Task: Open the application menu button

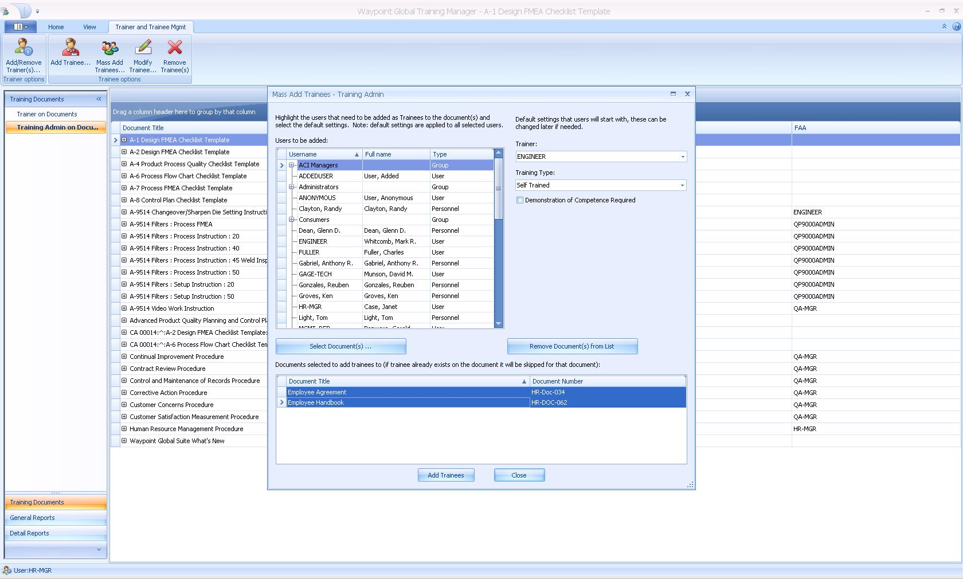Action: [21, 27]
